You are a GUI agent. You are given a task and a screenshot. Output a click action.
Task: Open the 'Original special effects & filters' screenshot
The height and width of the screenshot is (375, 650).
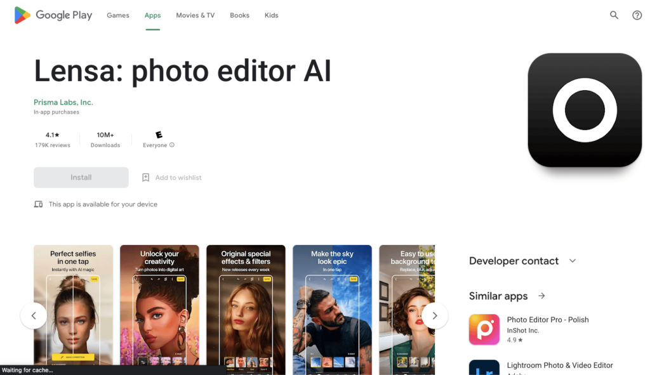tap(246, 310)
